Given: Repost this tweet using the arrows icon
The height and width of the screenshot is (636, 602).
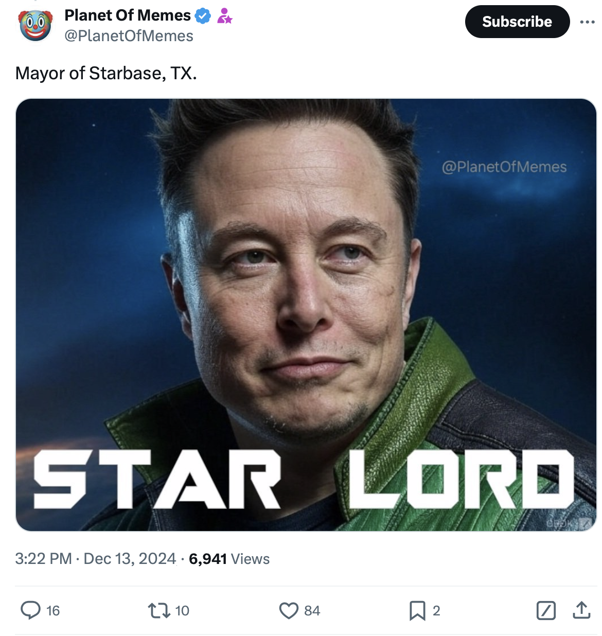Looking at the screenshot, I should point(158,611).
